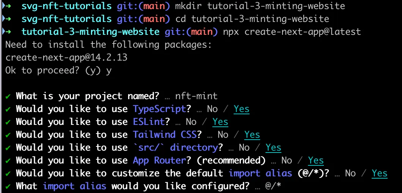Click the green checkmark beside the Tailwind CSS question
This screenshot has height=193, width=402.
pyautogui.click(x=8, y=135)
